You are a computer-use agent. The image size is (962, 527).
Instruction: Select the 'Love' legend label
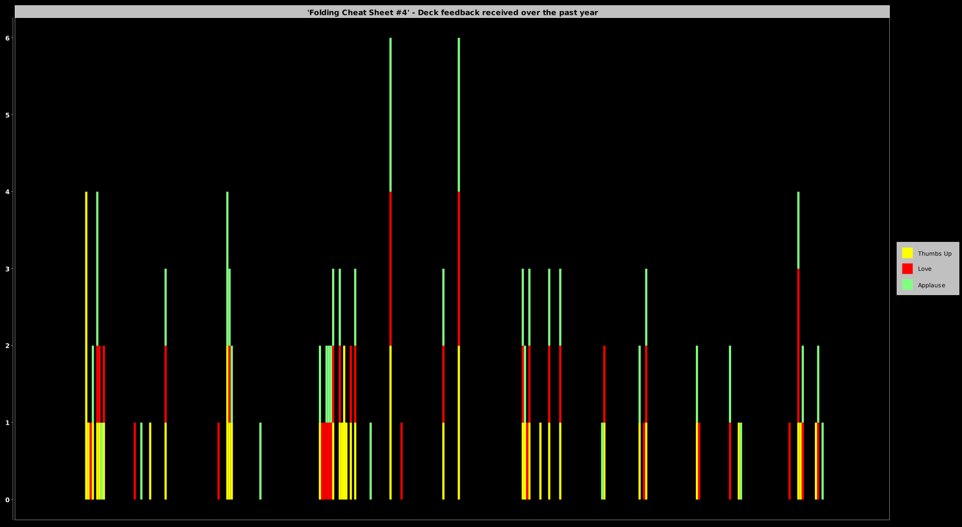point(925,269)
